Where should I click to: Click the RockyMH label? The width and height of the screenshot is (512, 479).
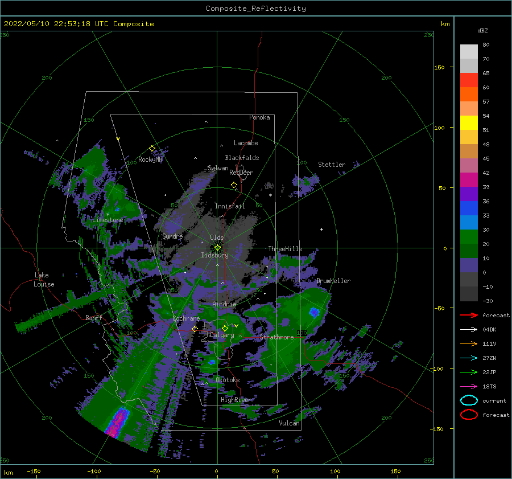tap(150, 159)
